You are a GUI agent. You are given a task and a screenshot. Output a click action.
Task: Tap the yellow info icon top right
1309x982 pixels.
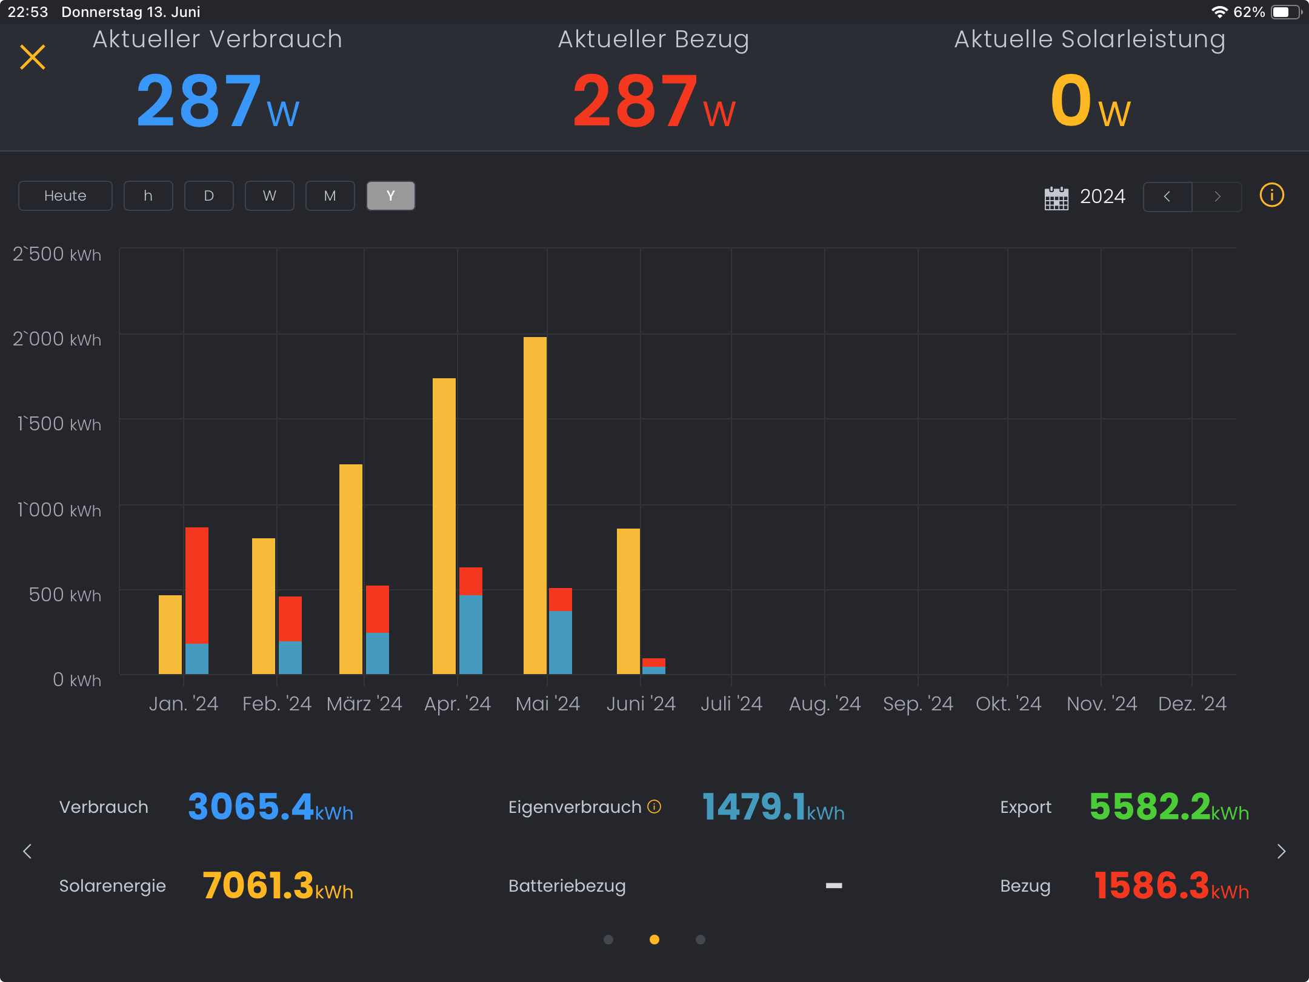1271,195
